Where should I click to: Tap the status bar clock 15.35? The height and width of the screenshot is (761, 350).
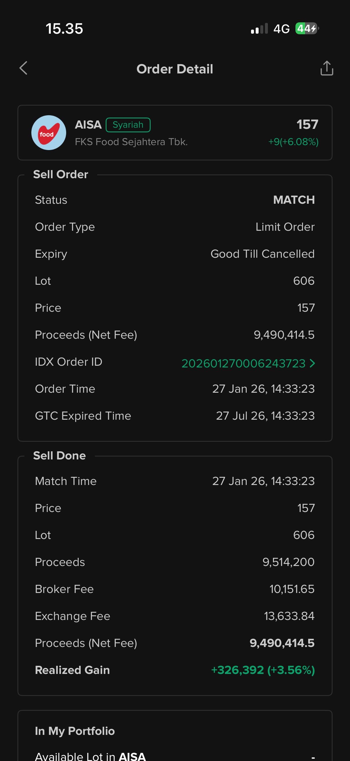point(64,29)
